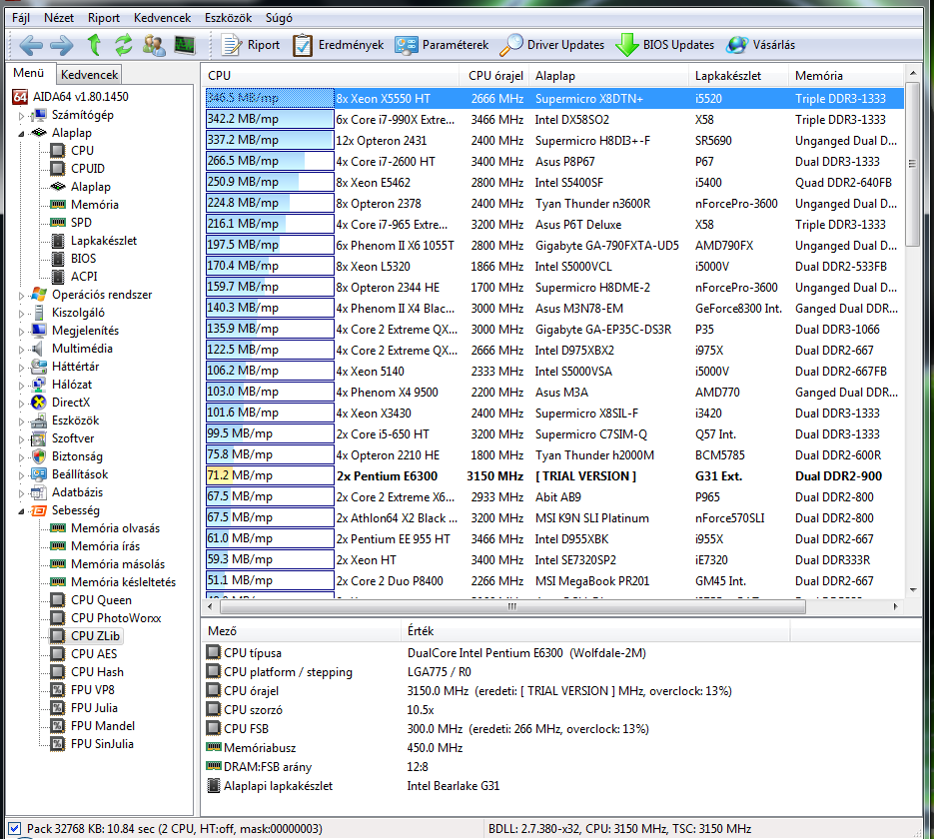Collapse the Sebesség tree node
This screenshot has width=934, height=839.
[x=21, y=511]
